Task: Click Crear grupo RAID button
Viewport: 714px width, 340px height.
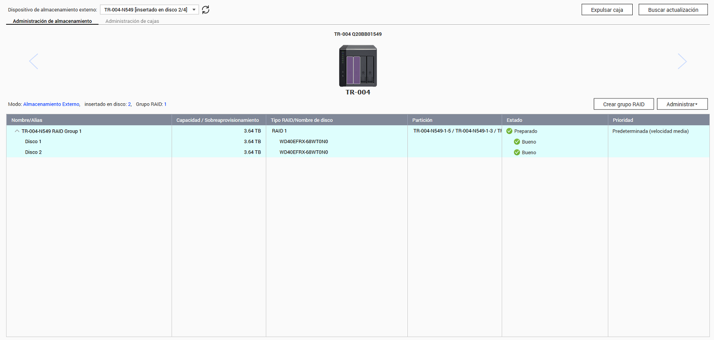Action: tap(624, 104)
